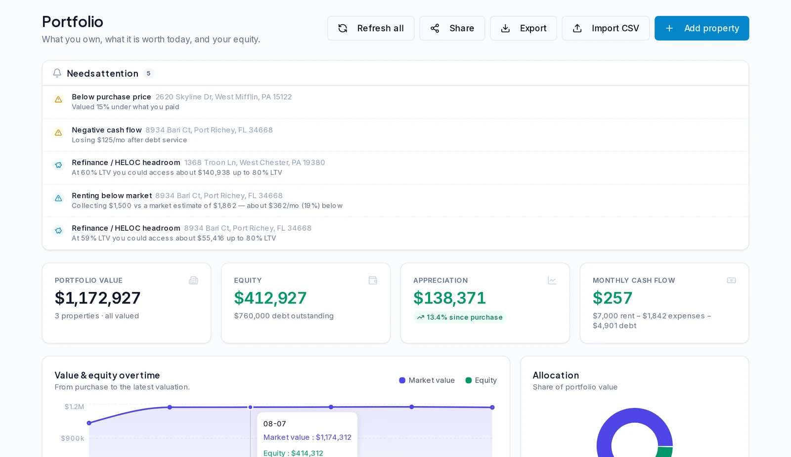Viewport: 791px width, 457px height.
Task: Click "Losing $125/mo after debt service"
Action: click(130, 140)
